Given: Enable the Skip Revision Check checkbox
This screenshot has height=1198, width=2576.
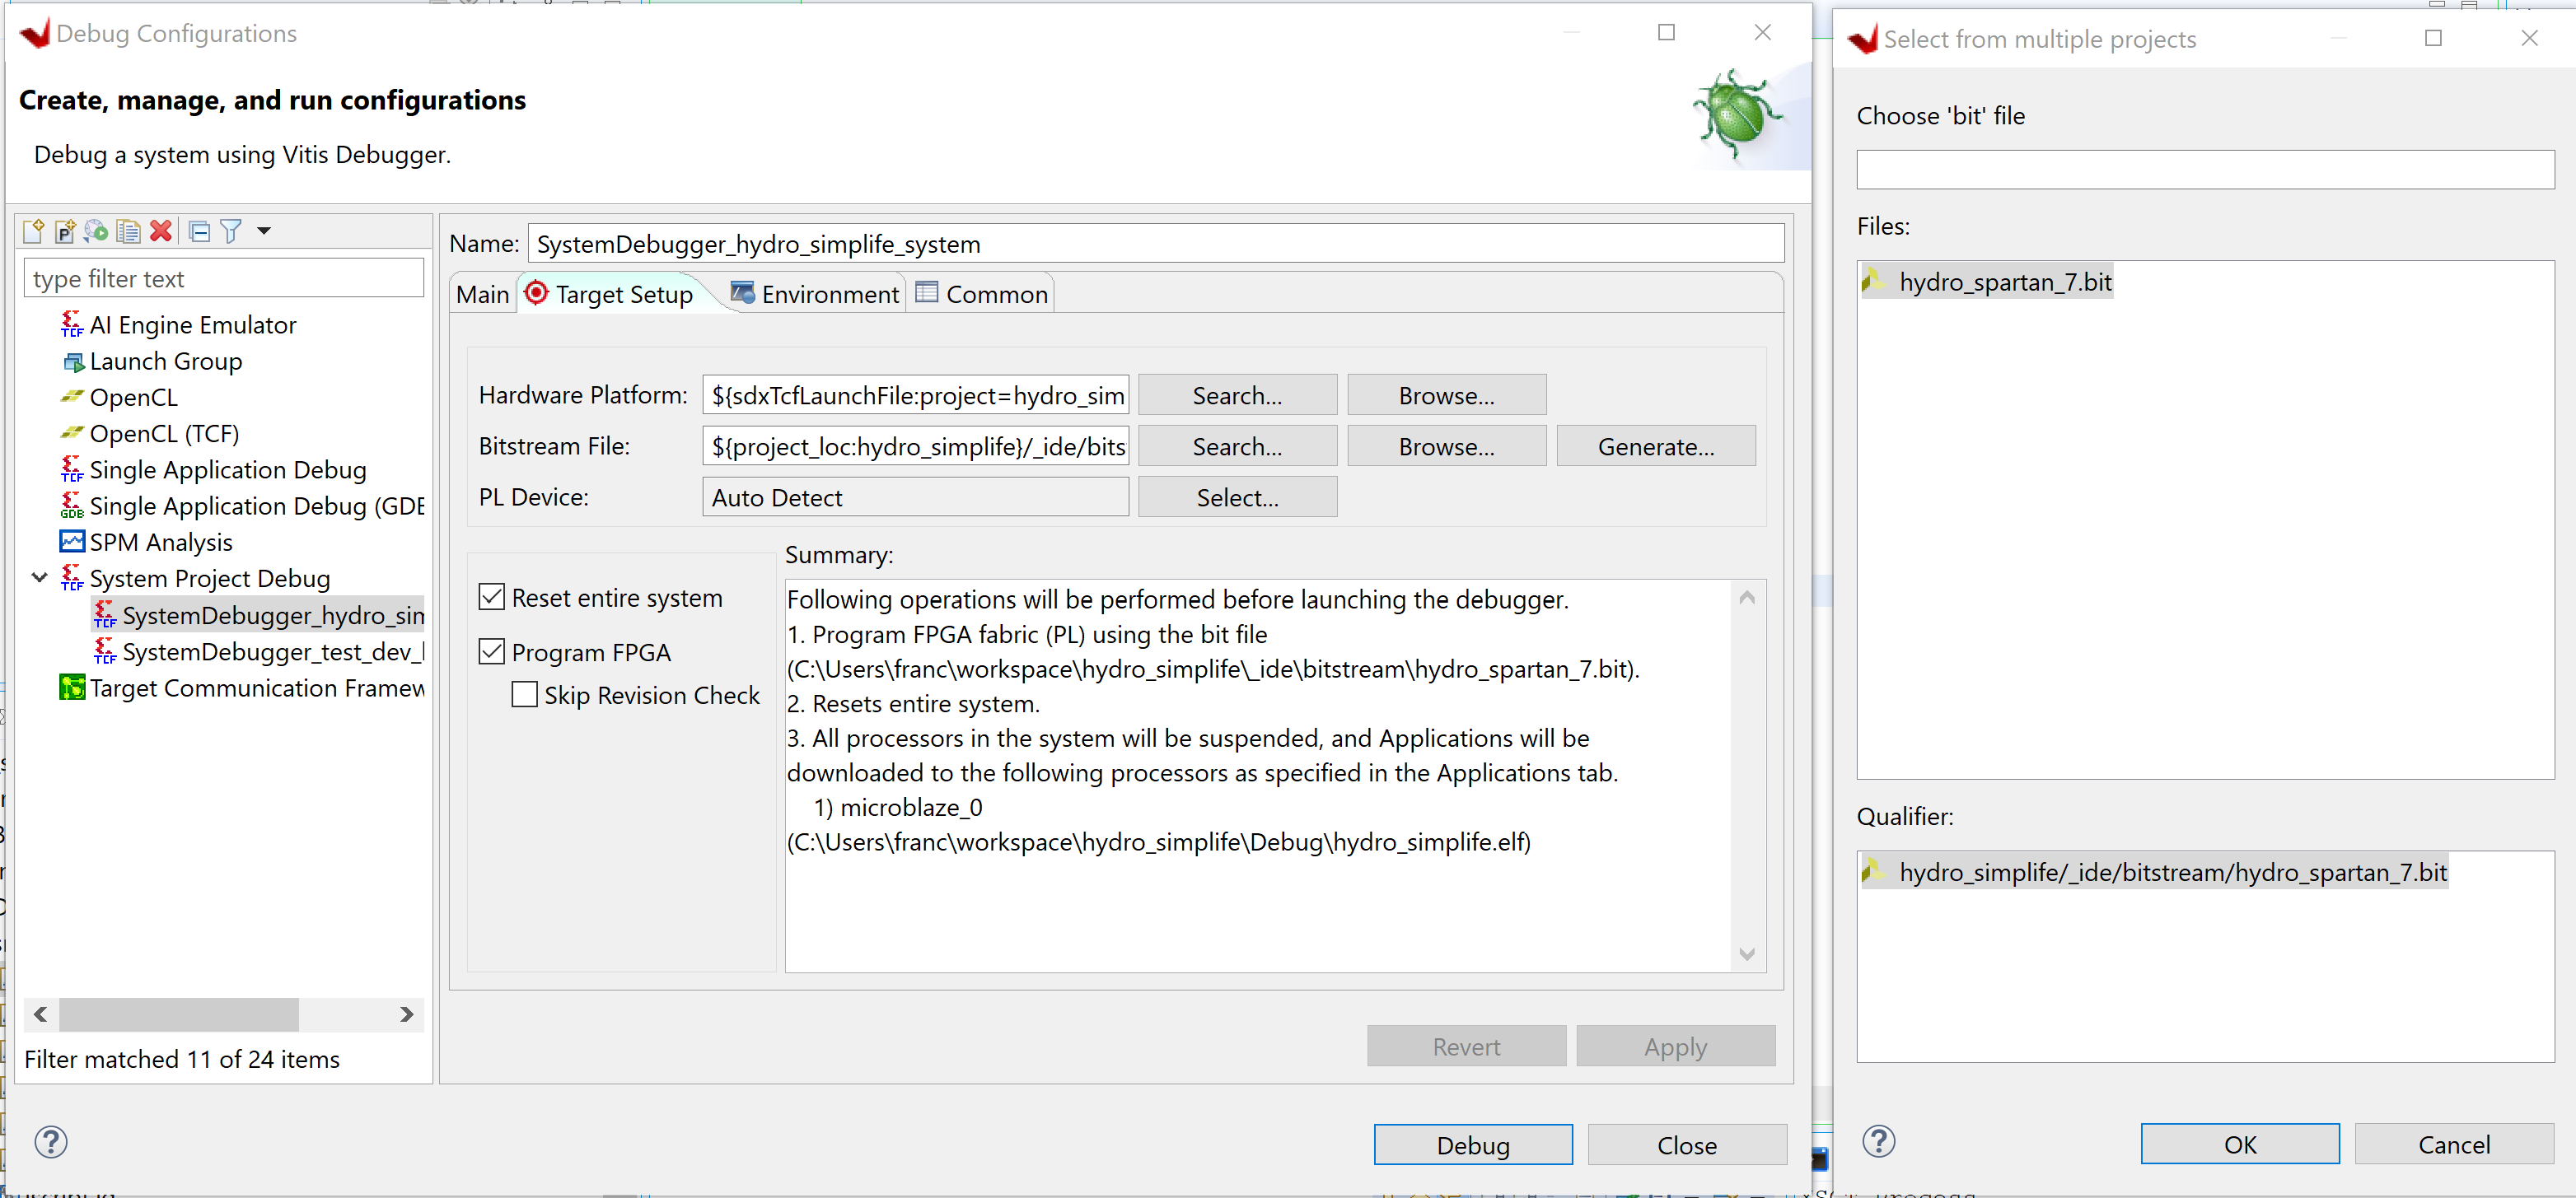Looking at the screenshot, I should [x=525, y=694].
